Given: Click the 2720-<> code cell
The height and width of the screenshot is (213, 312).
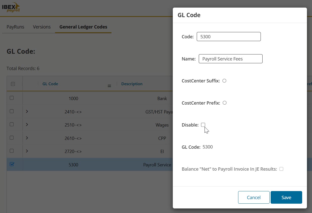Looking at the screenshot, I should [x=73, y=151].
